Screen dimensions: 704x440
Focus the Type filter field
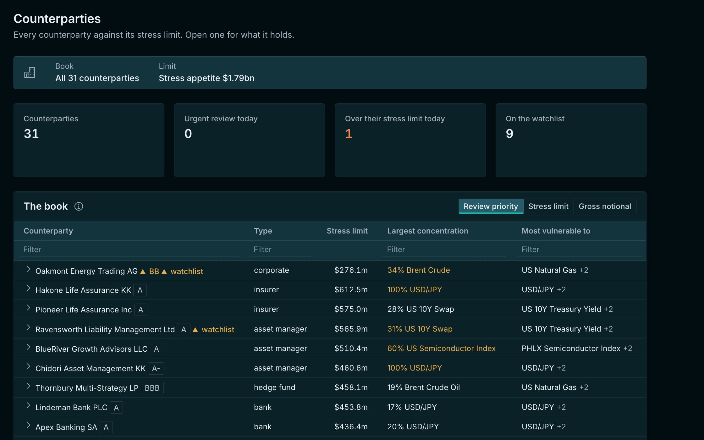(x=281, y=250)
